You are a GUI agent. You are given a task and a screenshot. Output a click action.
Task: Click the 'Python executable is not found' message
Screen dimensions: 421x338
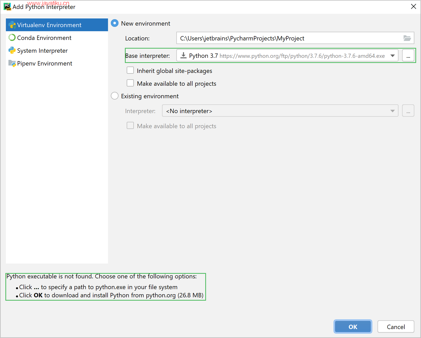[102, 276]
